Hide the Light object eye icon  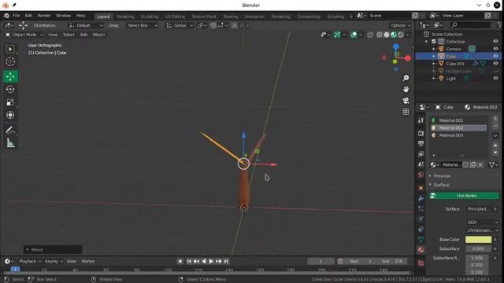click(x=495, y=78)
